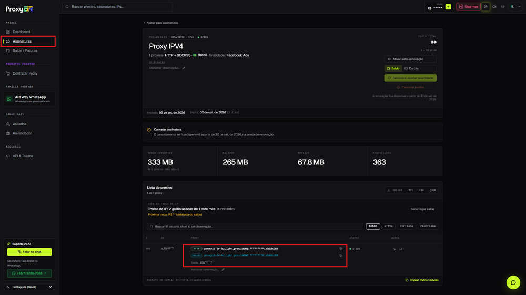Toggle the sun theme icon
Image resolution: width=526 pixels, height=295 pixels.
tap(503, 7)
